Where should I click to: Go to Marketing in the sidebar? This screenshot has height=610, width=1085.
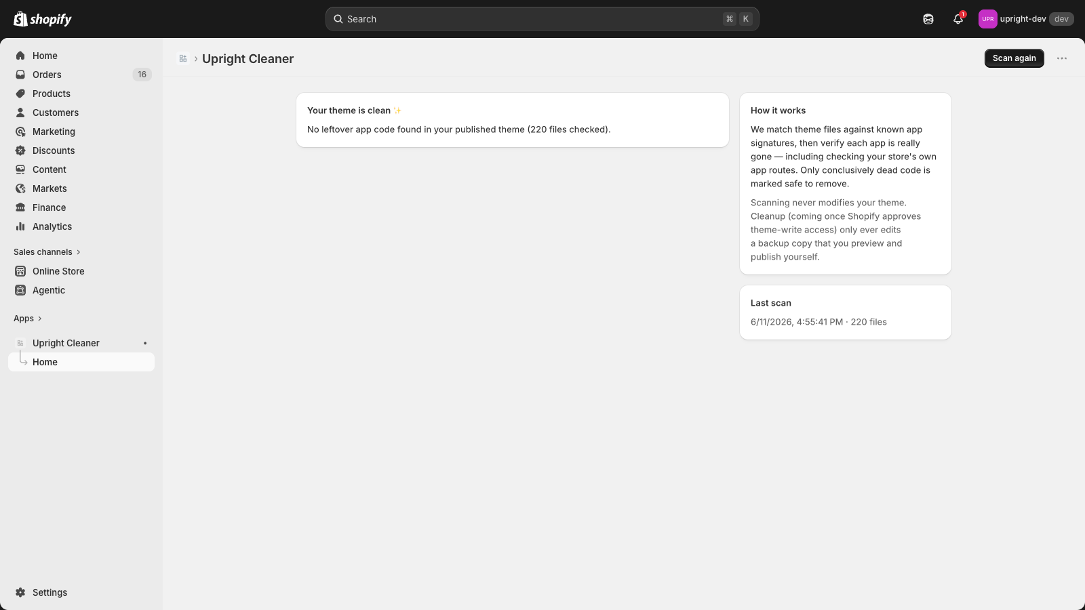tap(81, 131)
